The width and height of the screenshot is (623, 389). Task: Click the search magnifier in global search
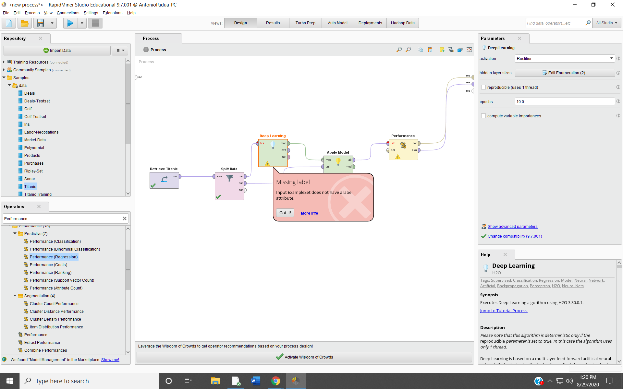588,23
